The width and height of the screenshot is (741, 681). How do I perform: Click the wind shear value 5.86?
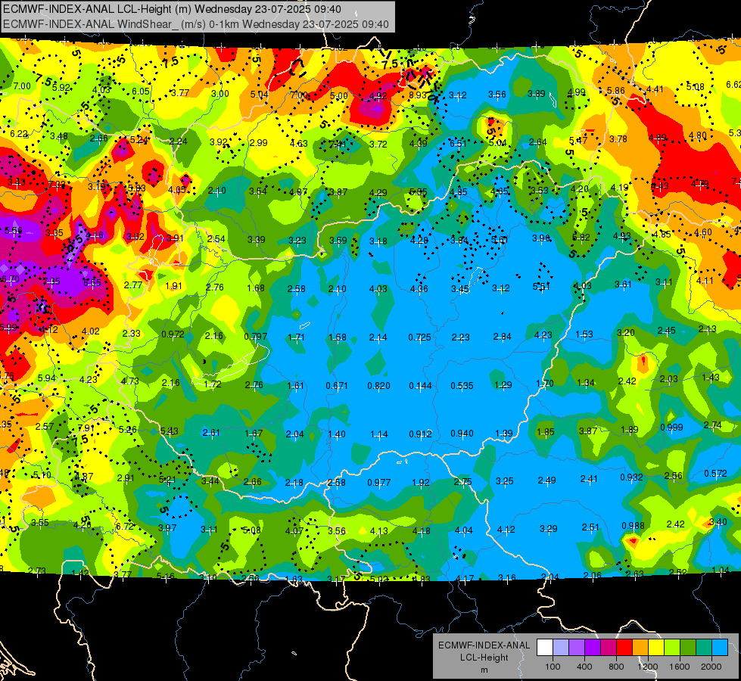tap(616, 91)
